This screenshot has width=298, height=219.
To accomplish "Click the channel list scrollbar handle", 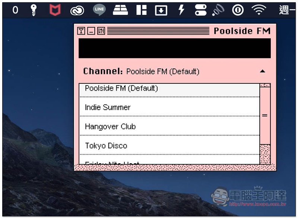I will (x=265, y=116).
